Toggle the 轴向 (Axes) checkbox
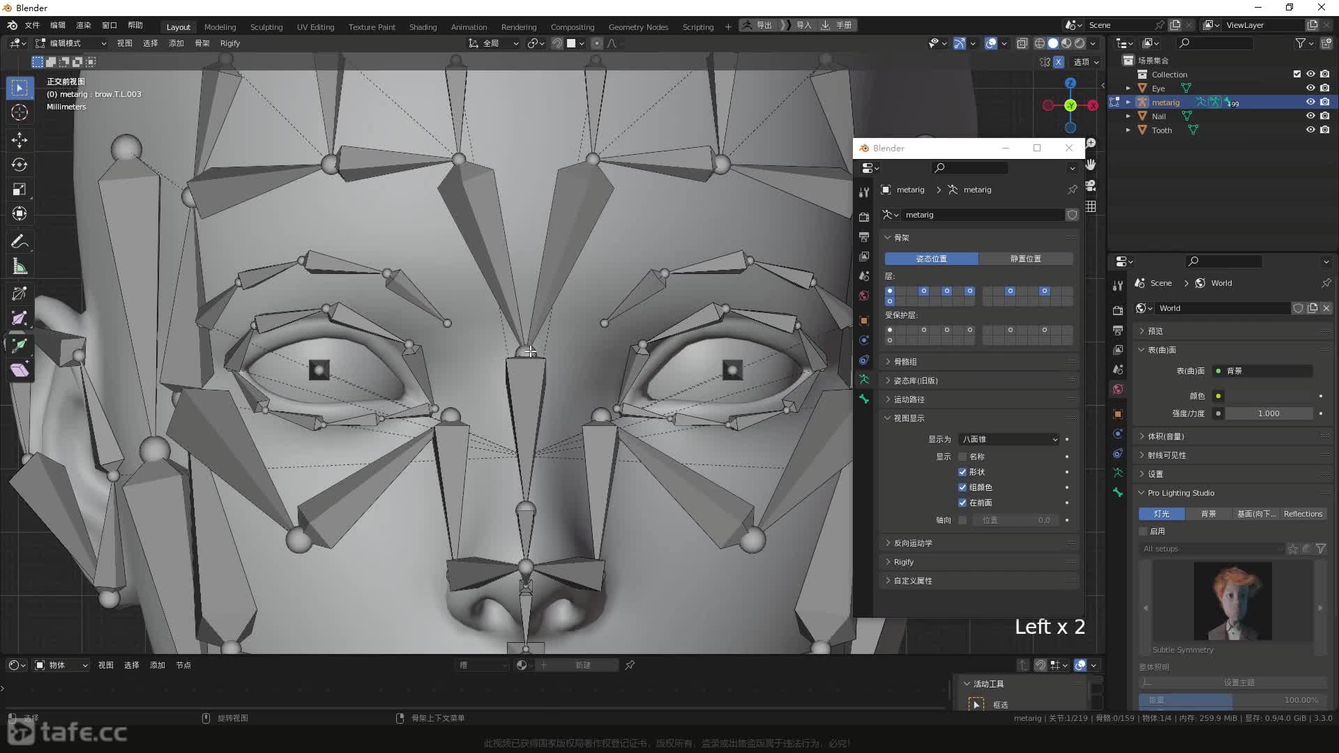1339x753 pixels. [962, 520]
